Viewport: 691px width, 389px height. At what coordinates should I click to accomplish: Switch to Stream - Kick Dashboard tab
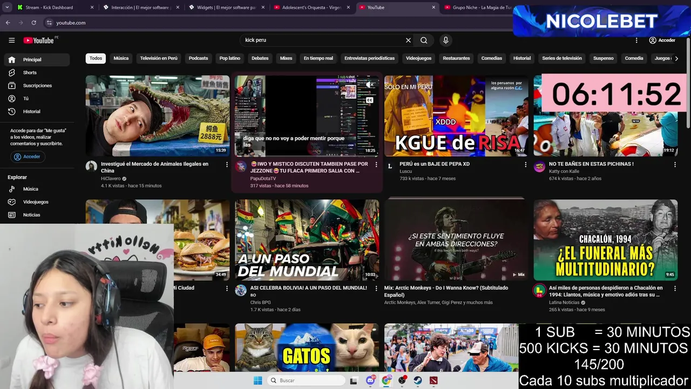(x=54, y=8)
